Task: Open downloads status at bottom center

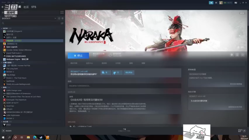Action: 124,130
